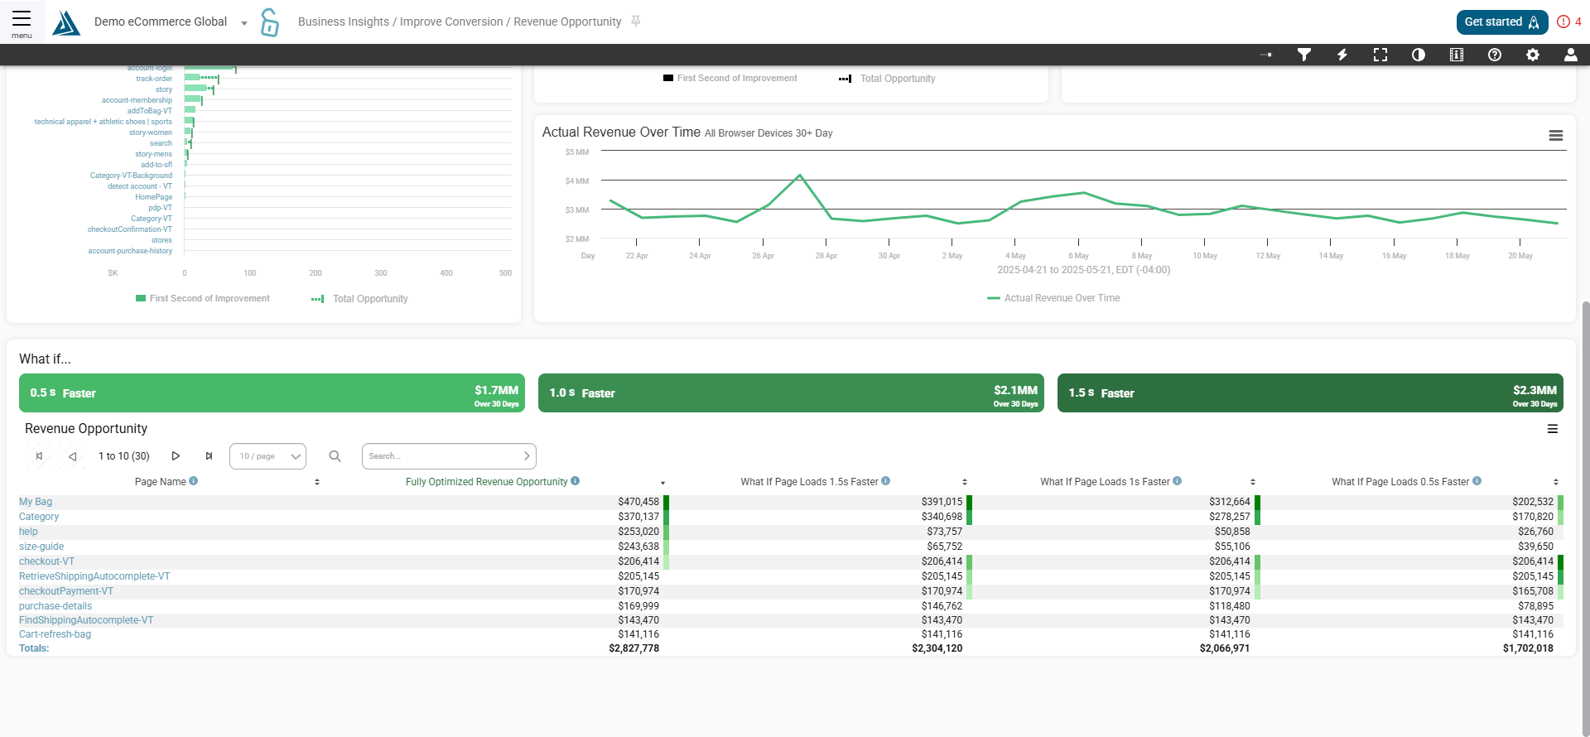Open checkoutPayment-VT page link
The height and width of the screenshot is (737, 1590).
(66, 591)
